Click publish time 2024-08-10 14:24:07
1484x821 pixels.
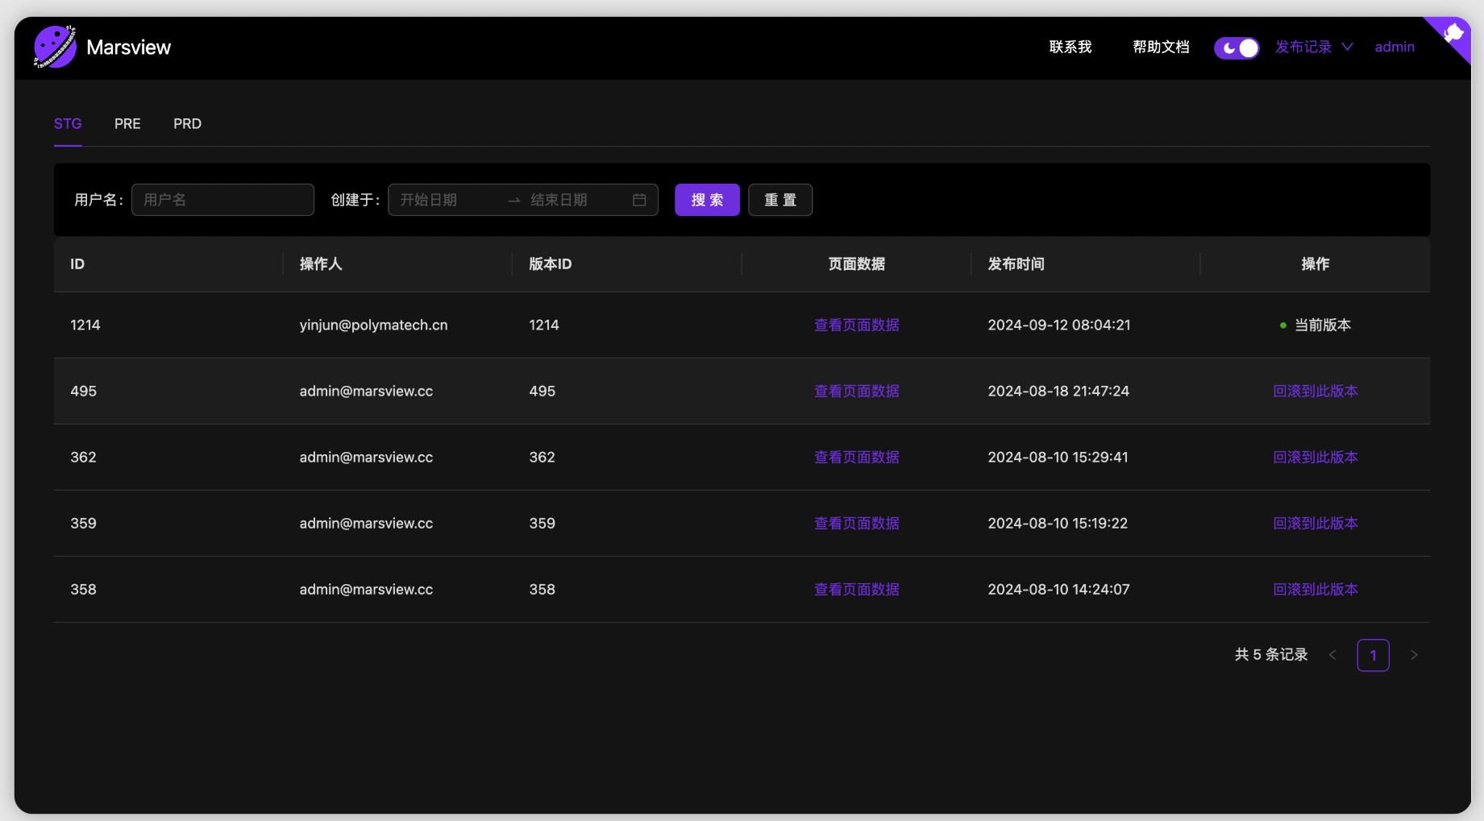point(1058,589)
